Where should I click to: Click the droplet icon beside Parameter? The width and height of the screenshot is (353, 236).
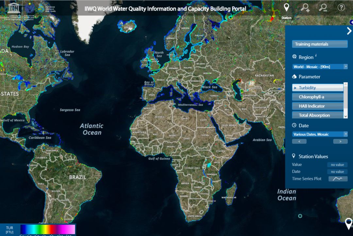[x=294, y=76]
